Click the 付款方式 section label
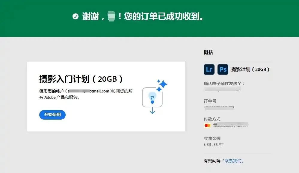This screenshot has width=299, height=173. tap(210, 119)
